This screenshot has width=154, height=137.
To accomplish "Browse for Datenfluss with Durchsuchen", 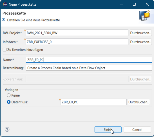I will [139, 102].
